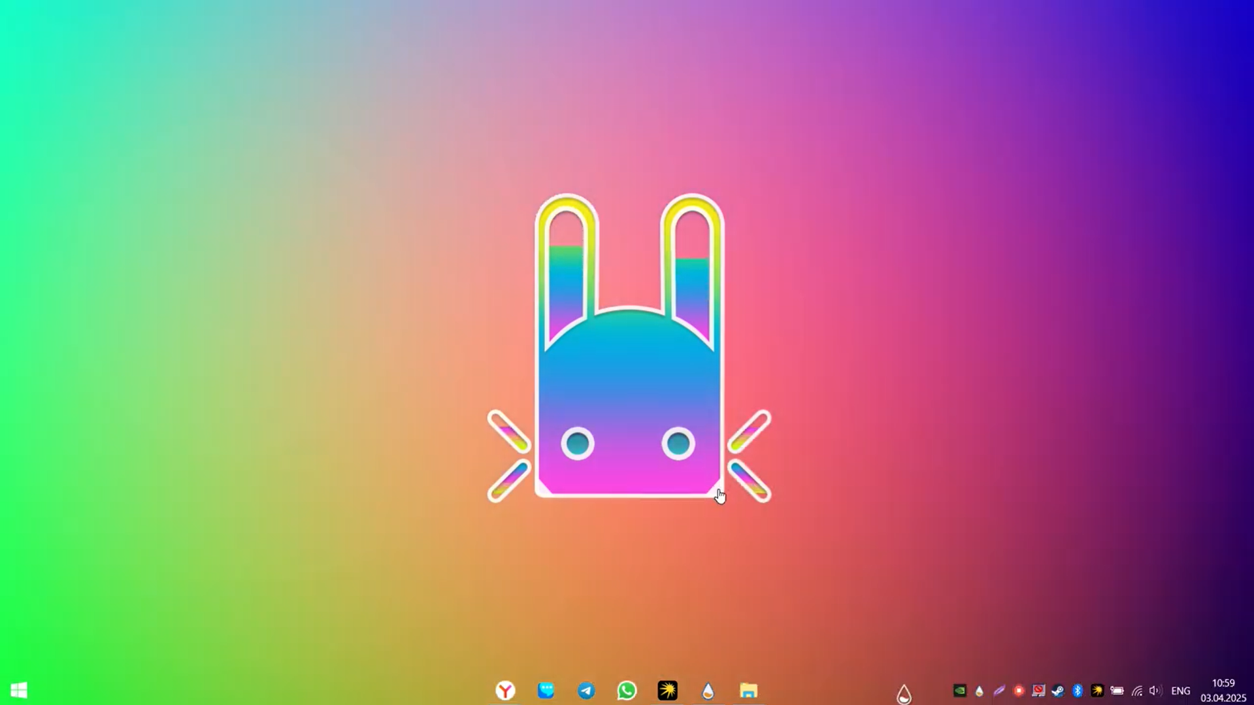The image size is (1254, 705).
Task: Open the display-blocker tray icon
Action: pyautogui.click(x=1038, y=691)
